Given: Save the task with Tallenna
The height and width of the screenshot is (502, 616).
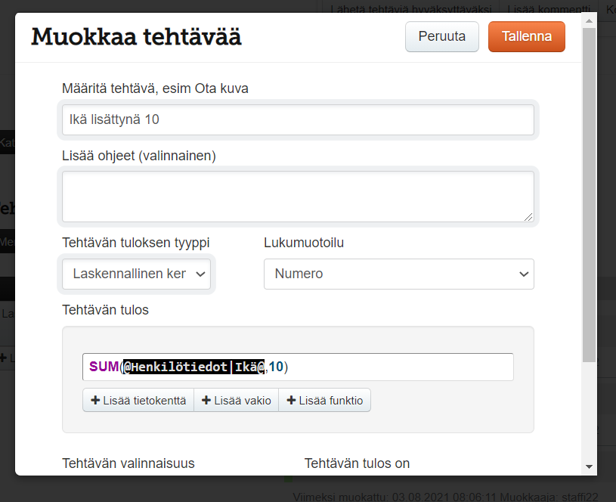Looking at the screenshot, I should pyautogui.click(x=526, y=36).
